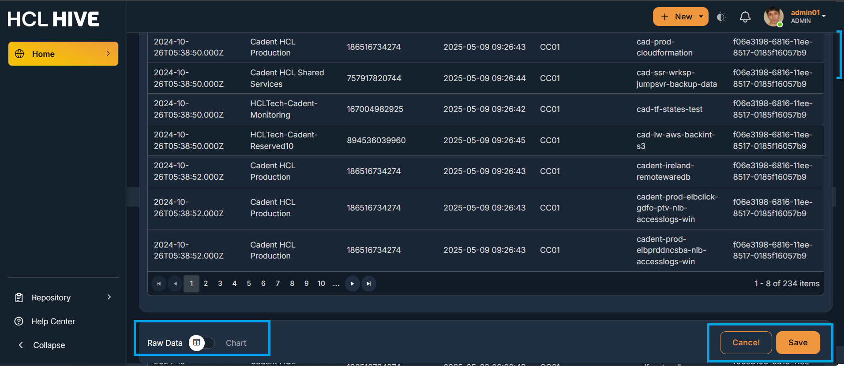Click the Repository clipboard icon
Viewport: 844px width, 366px height.
(19, 298)
